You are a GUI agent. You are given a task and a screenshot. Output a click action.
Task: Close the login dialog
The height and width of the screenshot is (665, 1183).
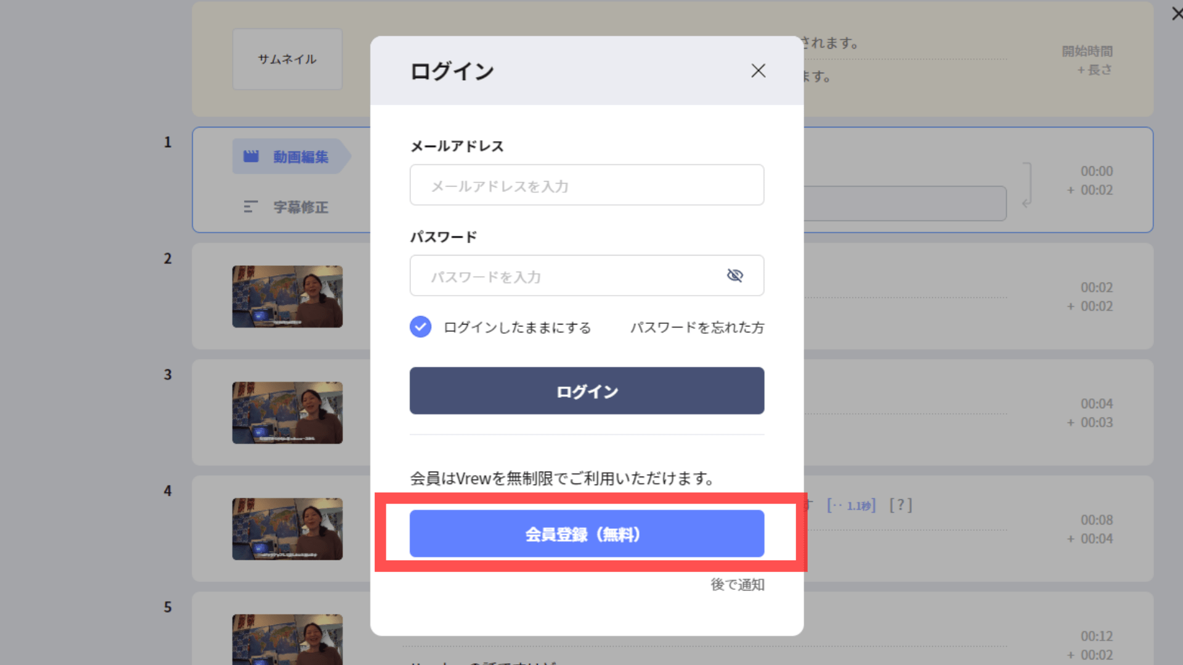(758, 71)
